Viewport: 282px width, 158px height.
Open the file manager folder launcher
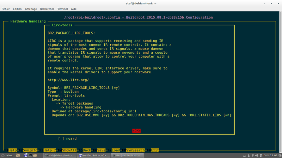tap(35, 155)
